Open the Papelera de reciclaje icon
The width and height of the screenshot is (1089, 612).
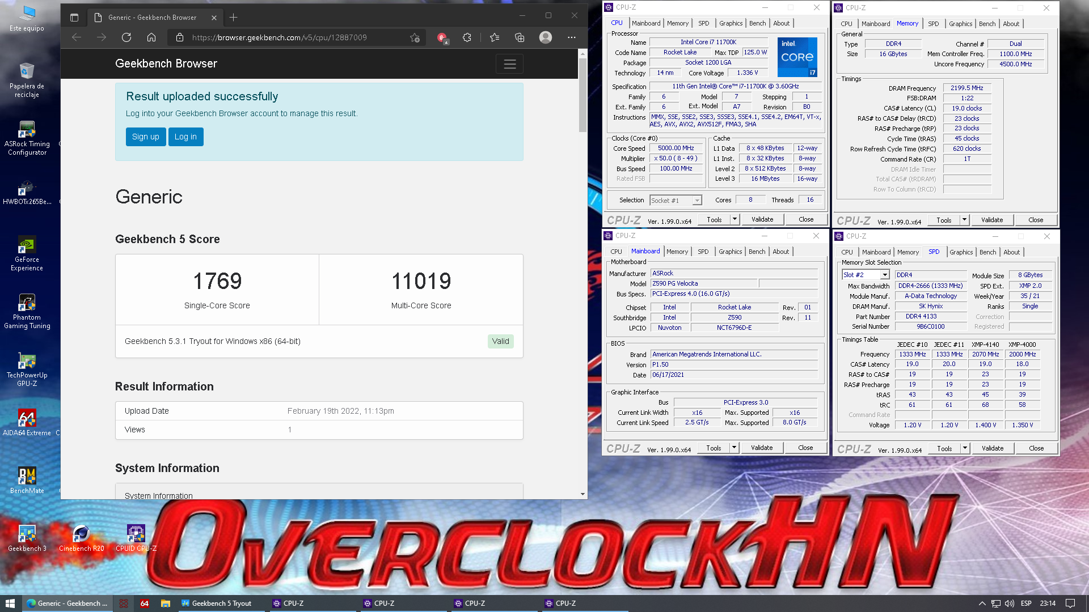[27, 80]
